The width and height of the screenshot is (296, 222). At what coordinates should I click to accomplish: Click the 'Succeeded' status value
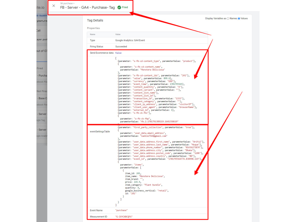click(x=121, y=46)
